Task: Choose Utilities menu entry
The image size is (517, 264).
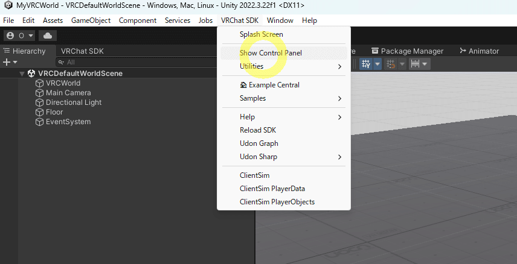Action: tap(283, 66)
